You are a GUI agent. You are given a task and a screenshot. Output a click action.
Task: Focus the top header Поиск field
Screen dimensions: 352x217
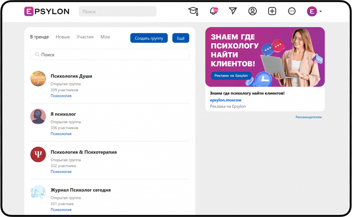[x=117, y=11]
